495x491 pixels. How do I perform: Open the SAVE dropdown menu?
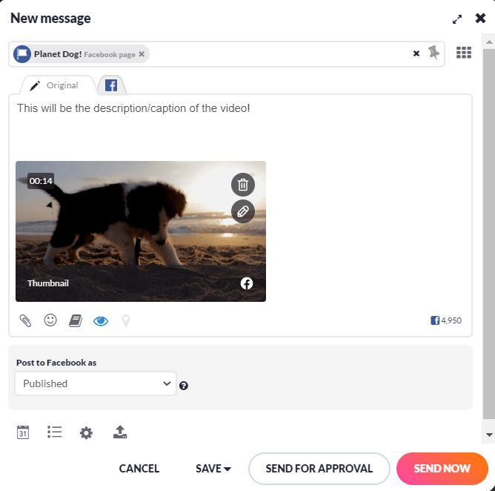coord(213,469)
